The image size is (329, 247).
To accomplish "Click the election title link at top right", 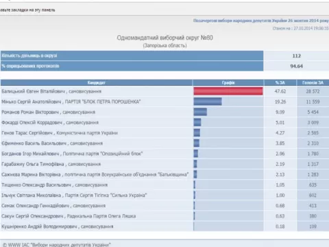I will (261, 21).
